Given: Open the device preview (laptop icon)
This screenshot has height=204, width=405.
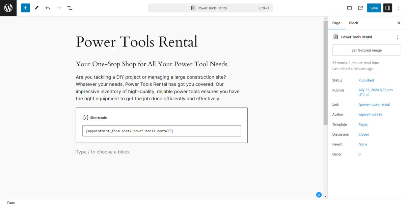Looking at the screenshot, I should (349, 8).
